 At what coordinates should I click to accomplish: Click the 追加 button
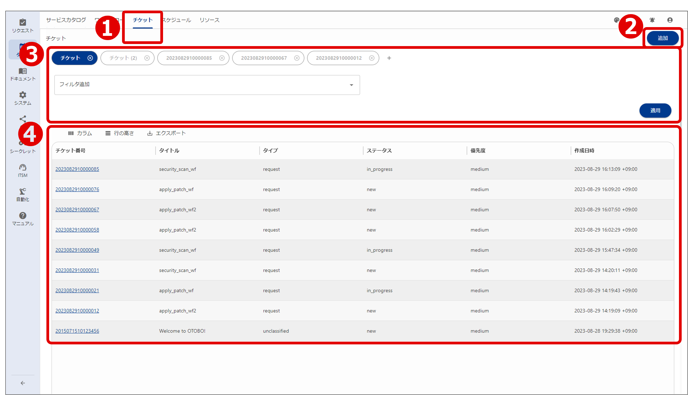tap(662, 38)
